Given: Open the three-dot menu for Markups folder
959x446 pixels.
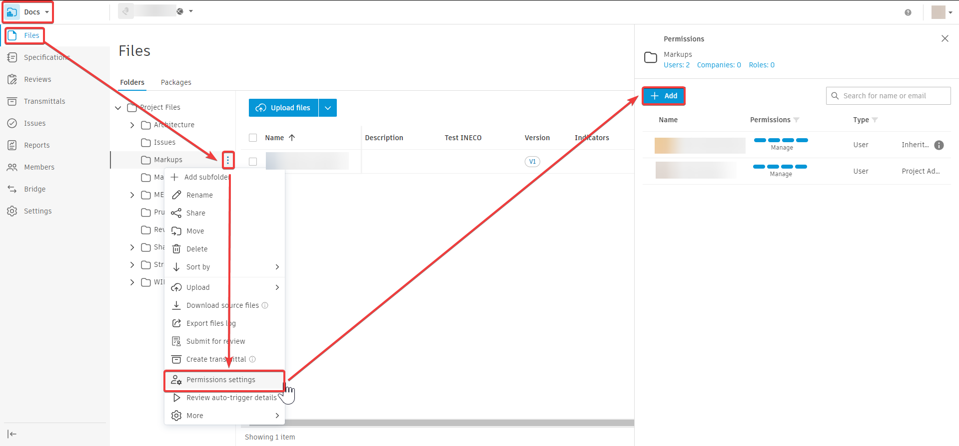Looking at the screenshot, I should click(228, 160).
